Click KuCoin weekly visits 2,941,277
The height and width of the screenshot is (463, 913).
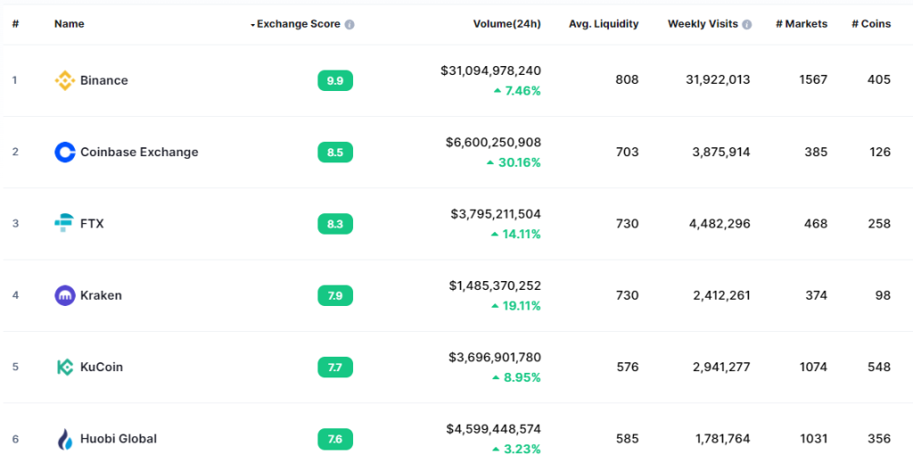pos(721,367)
